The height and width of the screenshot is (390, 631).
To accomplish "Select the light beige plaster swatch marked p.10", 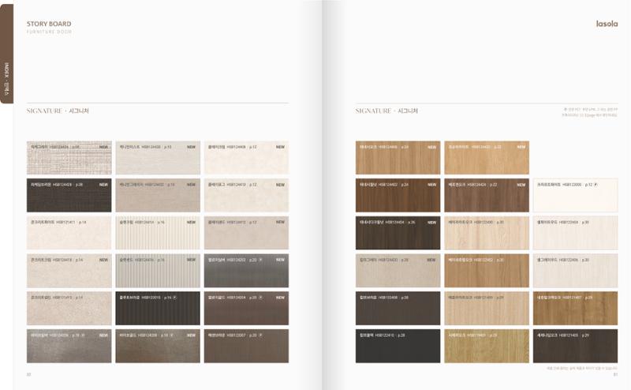I will (x=158, y=158).
